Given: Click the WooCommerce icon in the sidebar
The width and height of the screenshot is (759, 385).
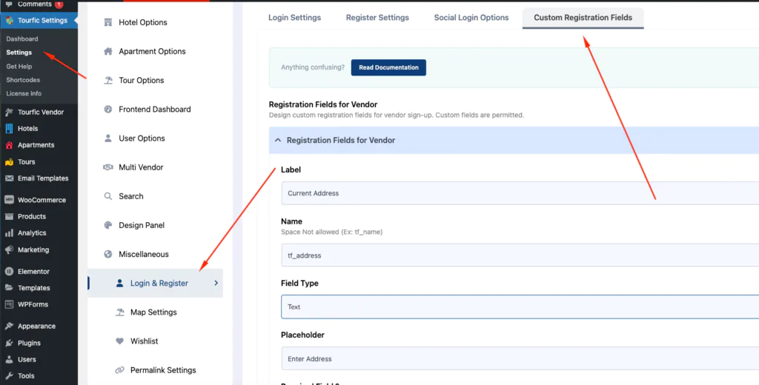Looking at the screenshot, I should pyautogui.click(x=9, y=200).
